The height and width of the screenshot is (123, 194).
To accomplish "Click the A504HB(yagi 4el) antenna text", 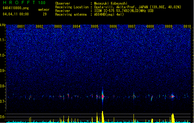I will point(109,14).
